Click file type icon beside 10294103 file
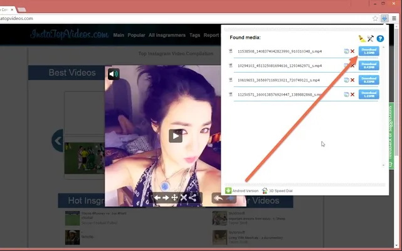Image resolution: width=402 pixels, height=251 pixels. pyautogui.click(x=231, y=66)
